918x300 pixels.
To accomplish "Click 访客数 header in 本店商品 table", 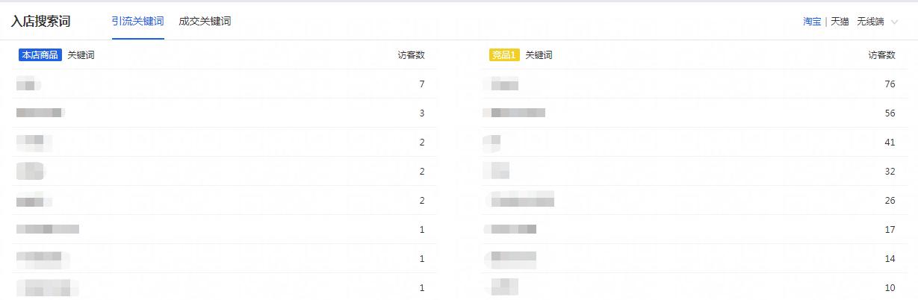I will [411, 54].
